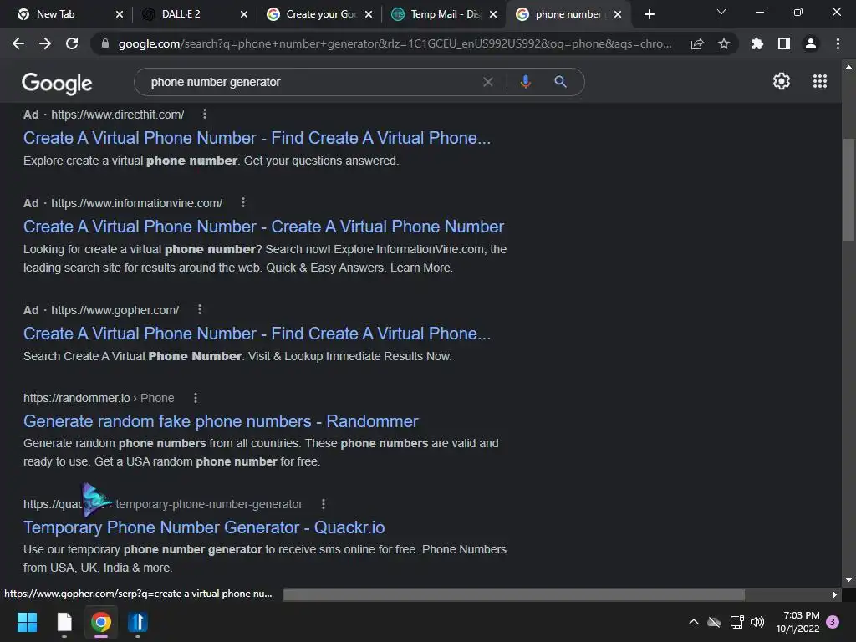Click the https://www.directhit.com/ ad URL
856x642 pixels.
pos(117,115)
